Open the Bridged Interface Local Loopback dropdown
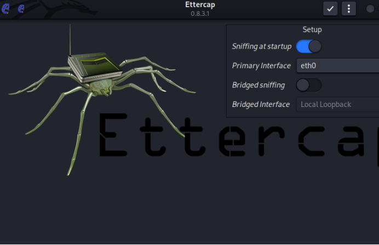The height and width of the screenshot is (245, 379). click(338, 104)
